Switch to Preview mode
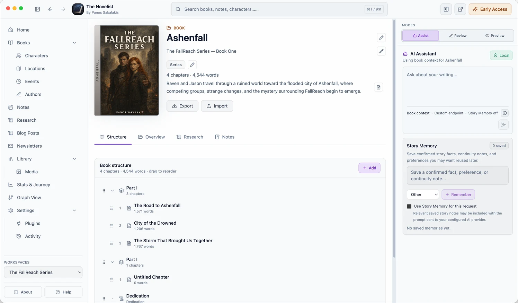518x303 pixels. point(495,36)
